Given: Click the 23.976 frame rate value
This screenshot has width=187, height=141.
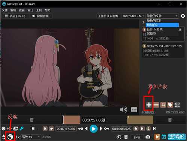Looking at the screenshot, I should [x=46, y=137].
